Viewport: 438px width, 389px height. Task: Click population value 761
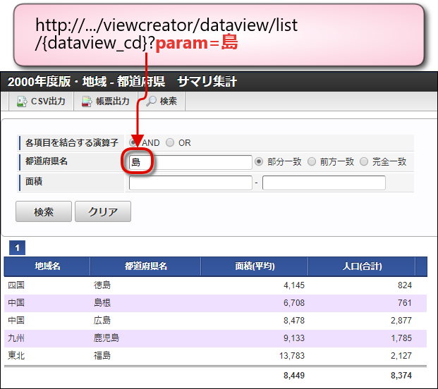pyautogui.click(x=405, y=303)
